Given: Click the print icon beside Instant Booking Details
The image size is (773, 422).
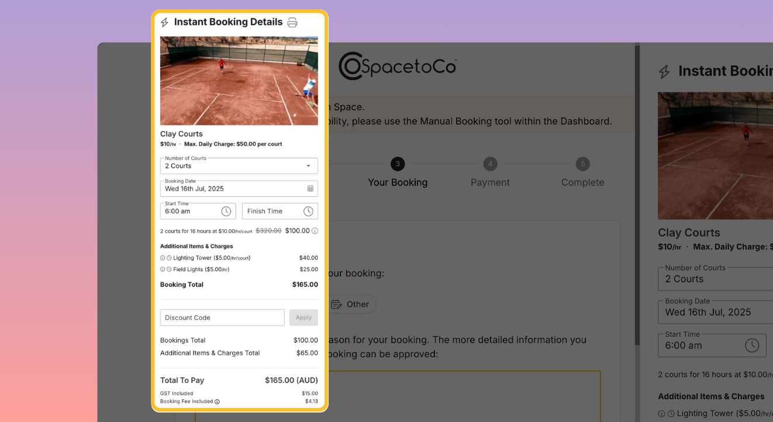Looking at the screenshot, I should [292, 22].
